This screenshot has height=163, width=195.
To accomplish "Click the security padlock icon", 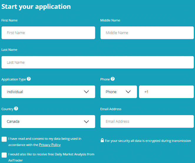I will [x=102, y=140].
